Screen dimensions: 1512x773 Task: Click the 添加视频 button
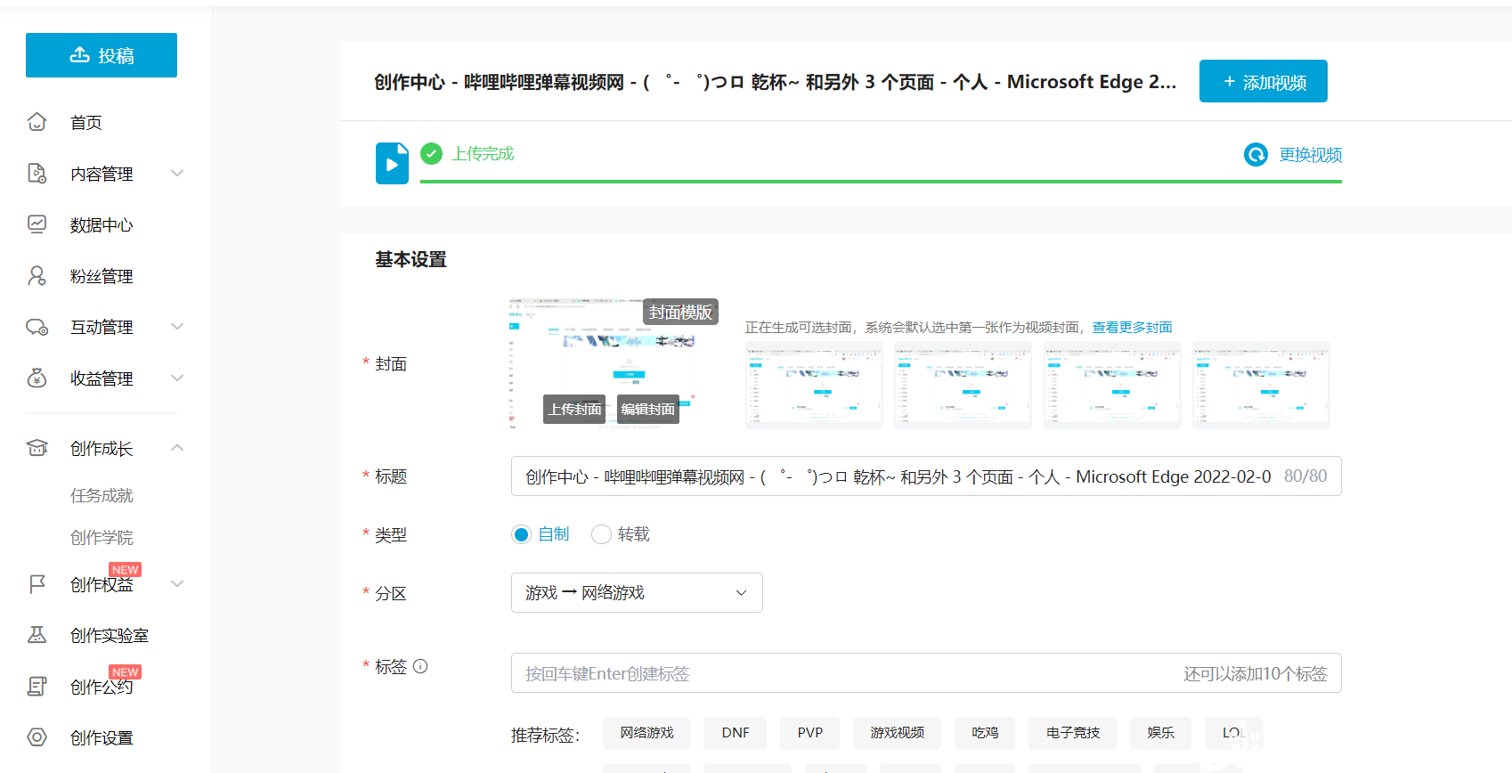[x=1264, y=81]
